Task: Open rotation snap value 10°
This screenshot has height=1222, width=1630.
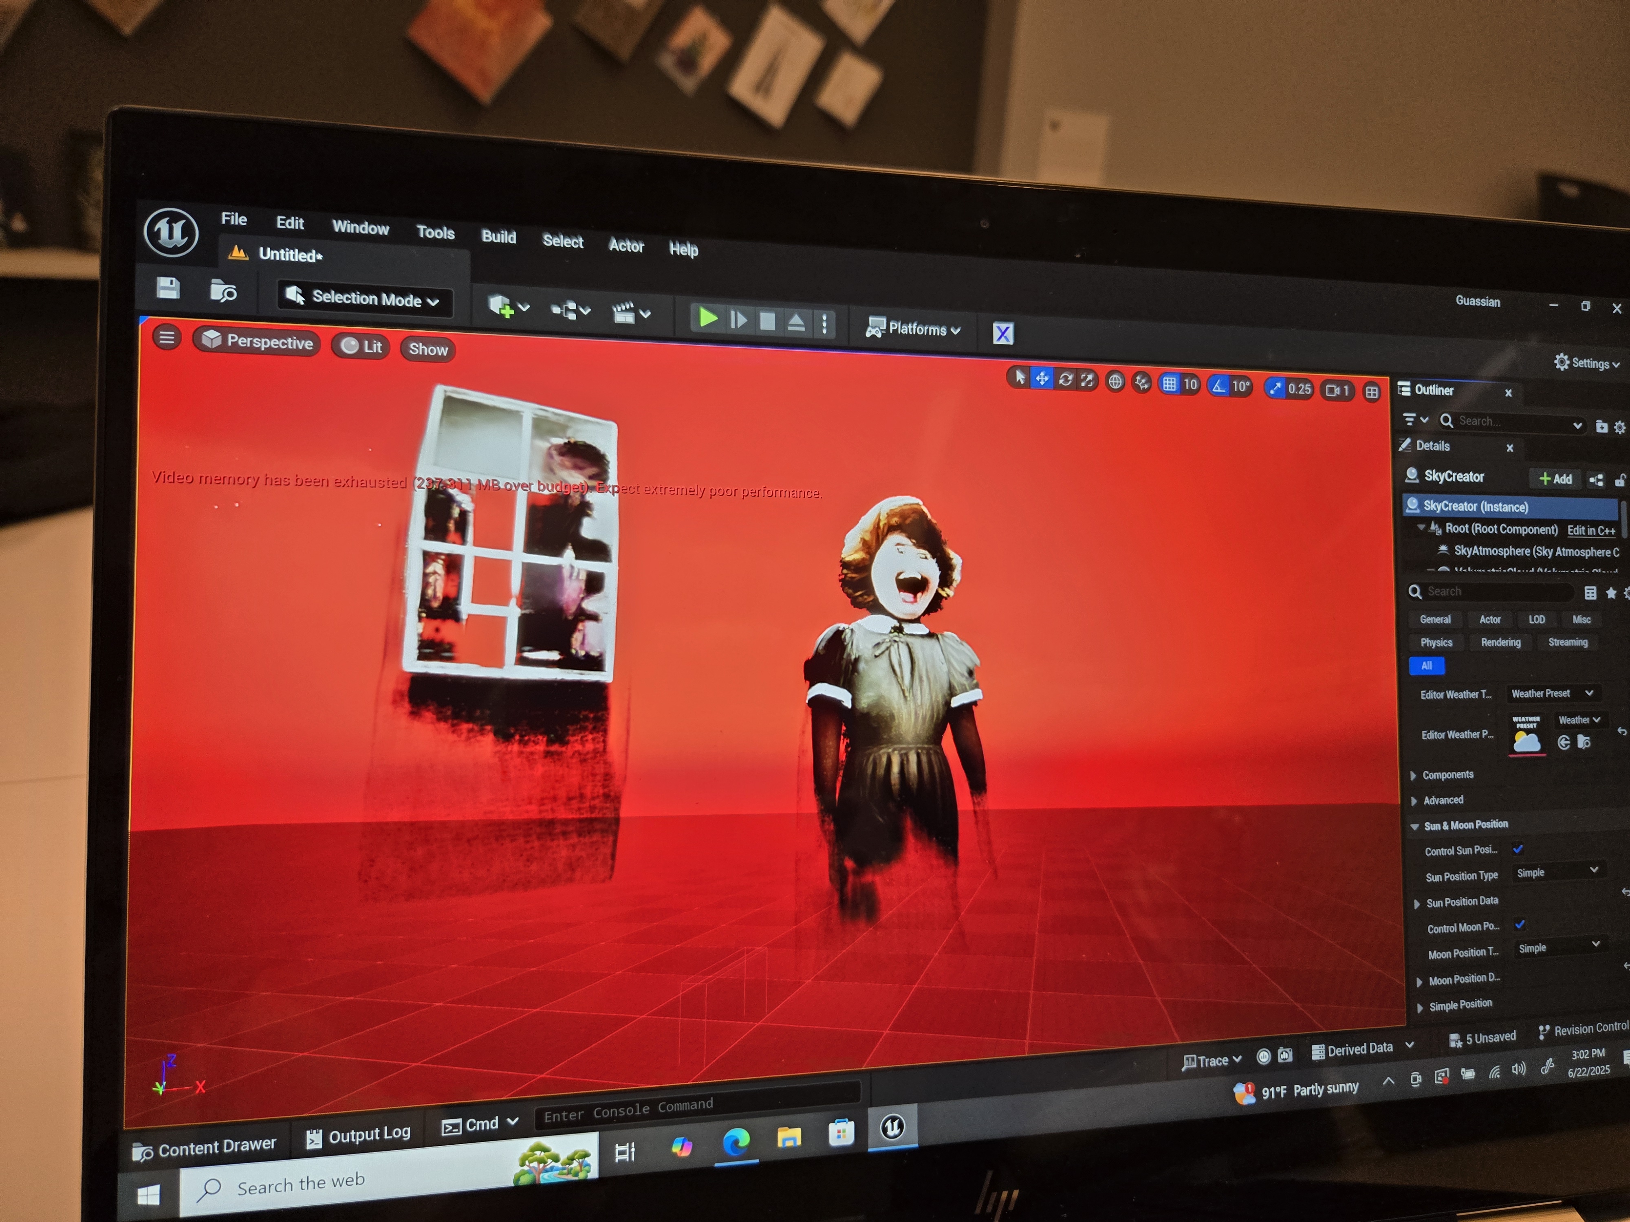Action: click(1241, 386)
